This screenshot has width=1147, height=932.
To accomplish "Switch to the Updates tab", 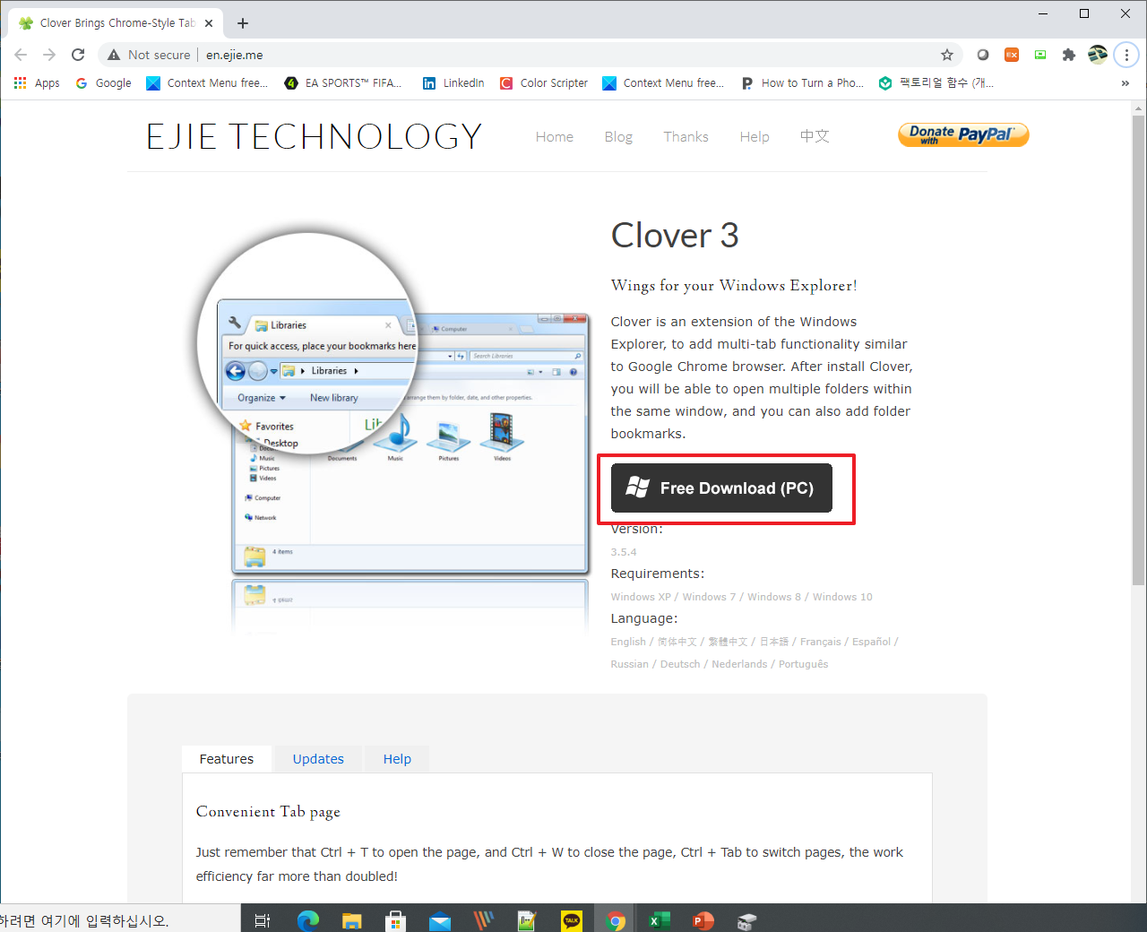I will point(318,759).
